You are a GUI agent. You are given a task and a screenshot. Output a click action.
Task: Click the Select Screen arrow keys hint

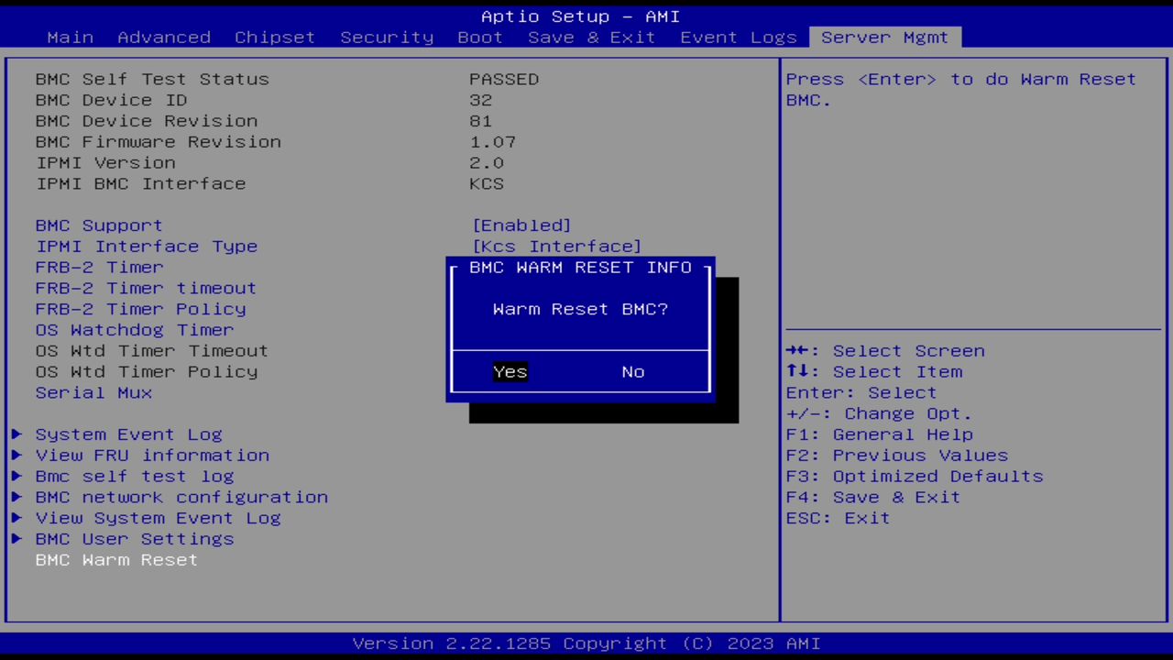coord(885,351)
